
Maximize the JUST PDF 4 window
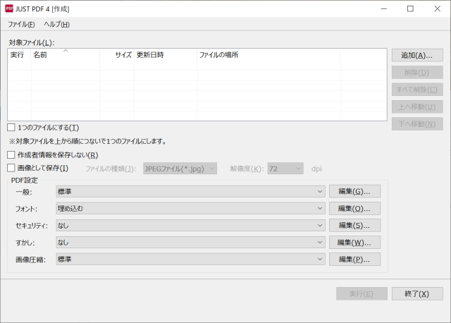[x=410, y=9]
